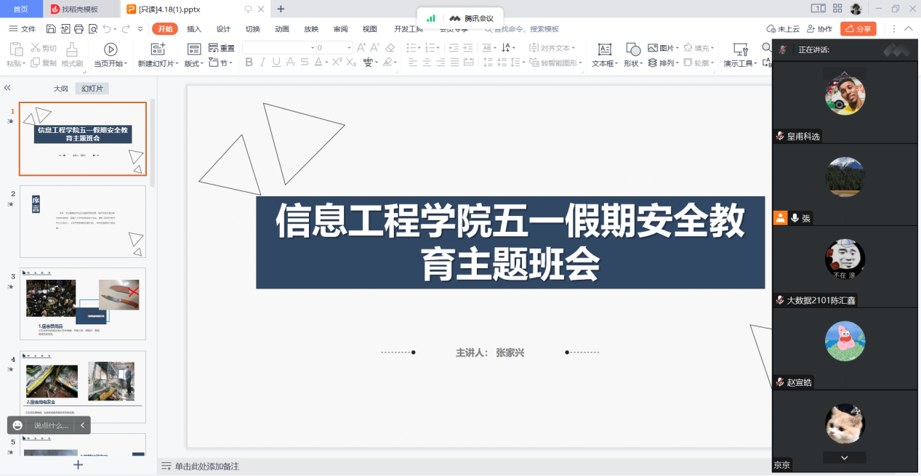Click the shapes (形状) icon
921x476 pixels.
(632, 49)
